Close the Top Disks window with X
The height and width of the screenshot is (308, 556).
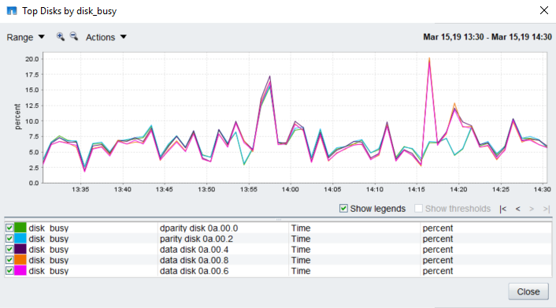click(x=544, y=10)
